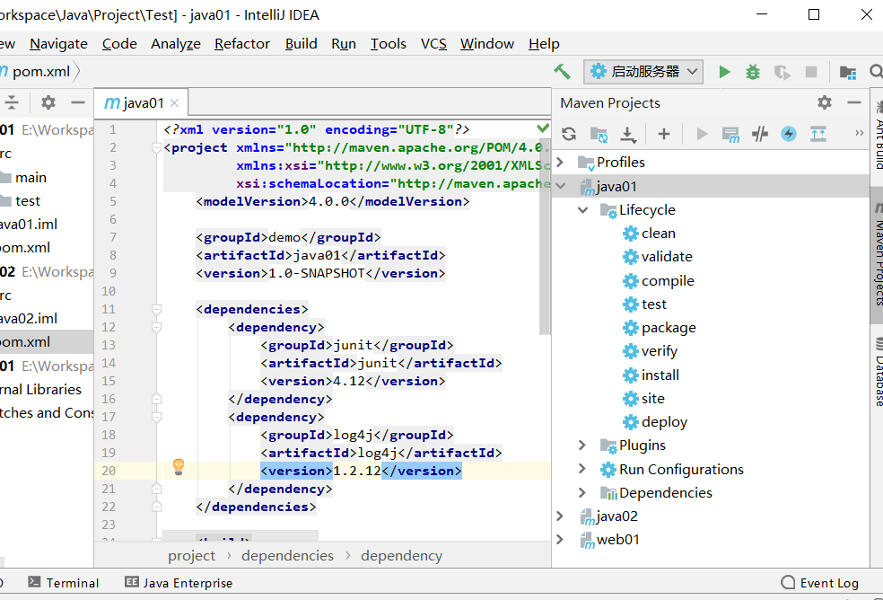883x600 pixels.
Task: Click the yellow light bulb intention icon
Action: tap(179, 466)
